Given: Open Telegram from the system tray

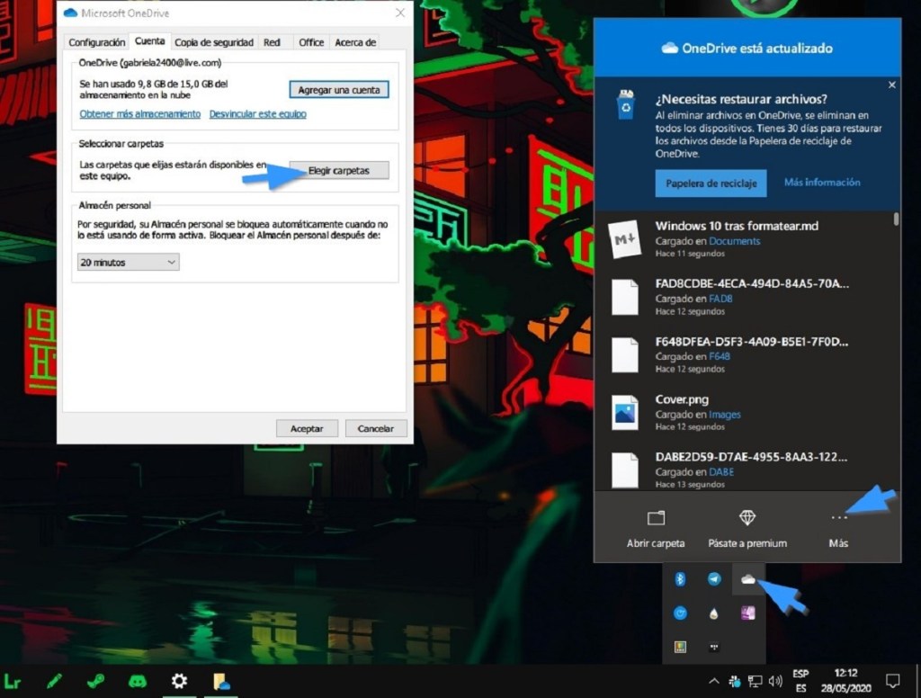Looking at the screenshot, I should (714, 580).
